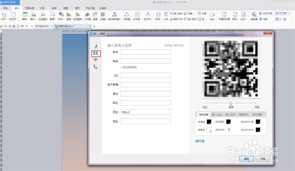
Task: Switch to the 其它设置 tab
Action: [x=257, y=114]
